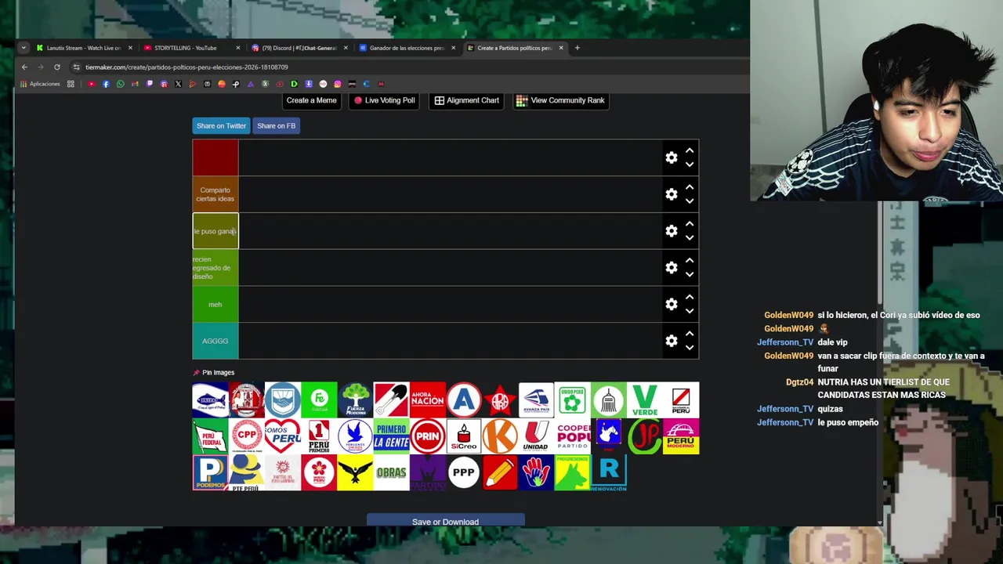
Task: Click the dark red tier label cell
Action: click(x=215, y=157)
